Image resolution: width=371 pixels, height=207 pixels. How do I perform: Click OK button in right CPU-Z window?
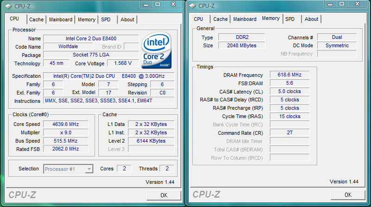pos(348,195)
